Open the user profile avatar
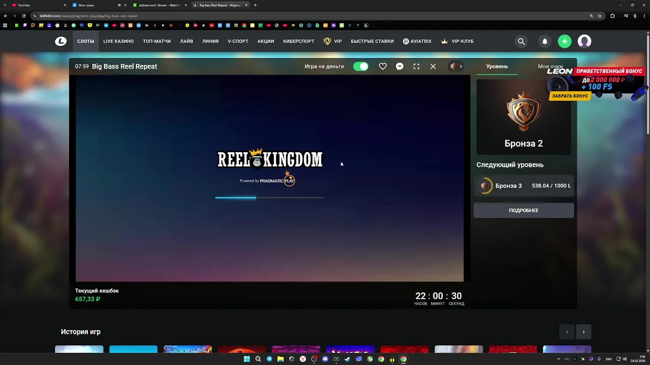Viewport: 650px width, 365px height. [x=584, y=42]
